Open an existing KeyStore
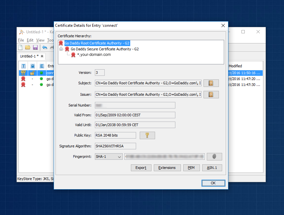Viewport: 284px width, 215px height. (27, 47)
